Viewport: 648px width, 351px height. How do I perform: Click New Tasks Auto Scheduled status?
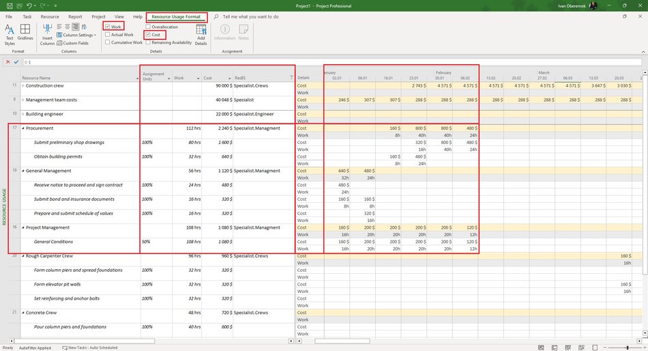pyautogui.click(x=89, y=348)
